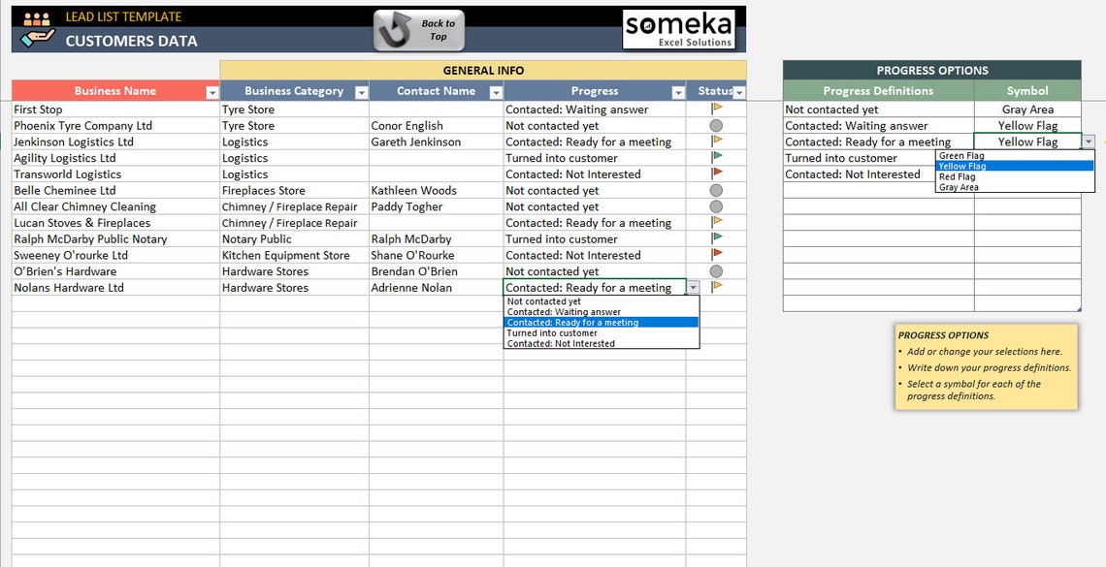The width and height of the screenshot is (1106, 567).
Task: Click green flag status for Ralph McDarby Public Notary
Action: pyautogui.click(x=717, y=238)
